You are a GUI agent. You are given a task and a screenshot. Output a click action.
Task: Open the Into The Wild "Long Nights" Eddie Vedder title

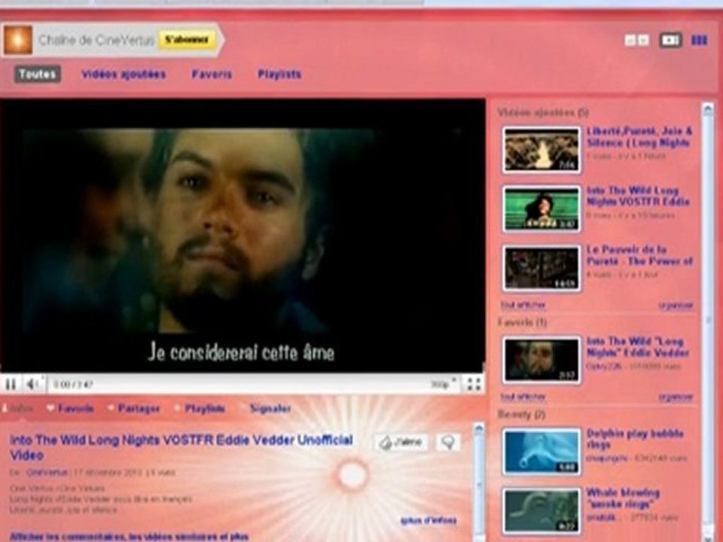638,347
